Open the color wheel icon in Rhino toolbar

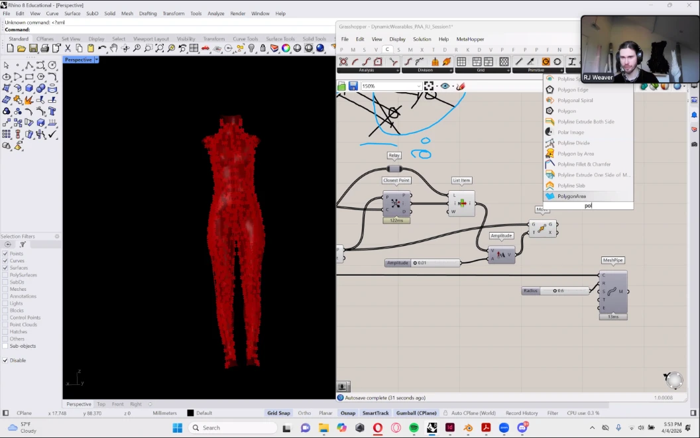[286, 48]
